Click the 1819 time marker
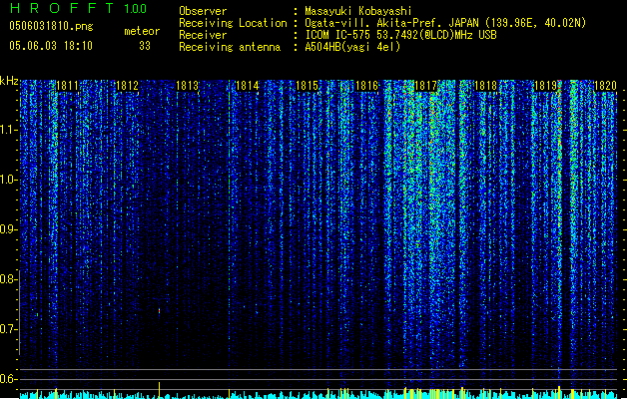Screen dimensions: 628x399 click(546, 86)
